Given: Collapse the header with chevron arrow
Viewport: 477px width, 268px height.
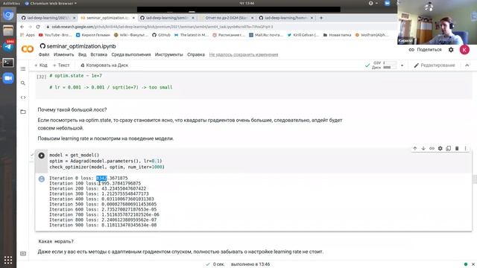Looking at the screenshot, I should 467,66.
